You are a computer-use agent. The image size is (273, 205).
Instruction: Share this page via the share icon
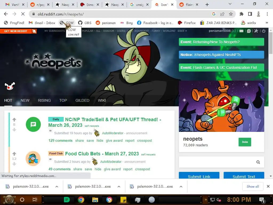[x=222, y=14]
